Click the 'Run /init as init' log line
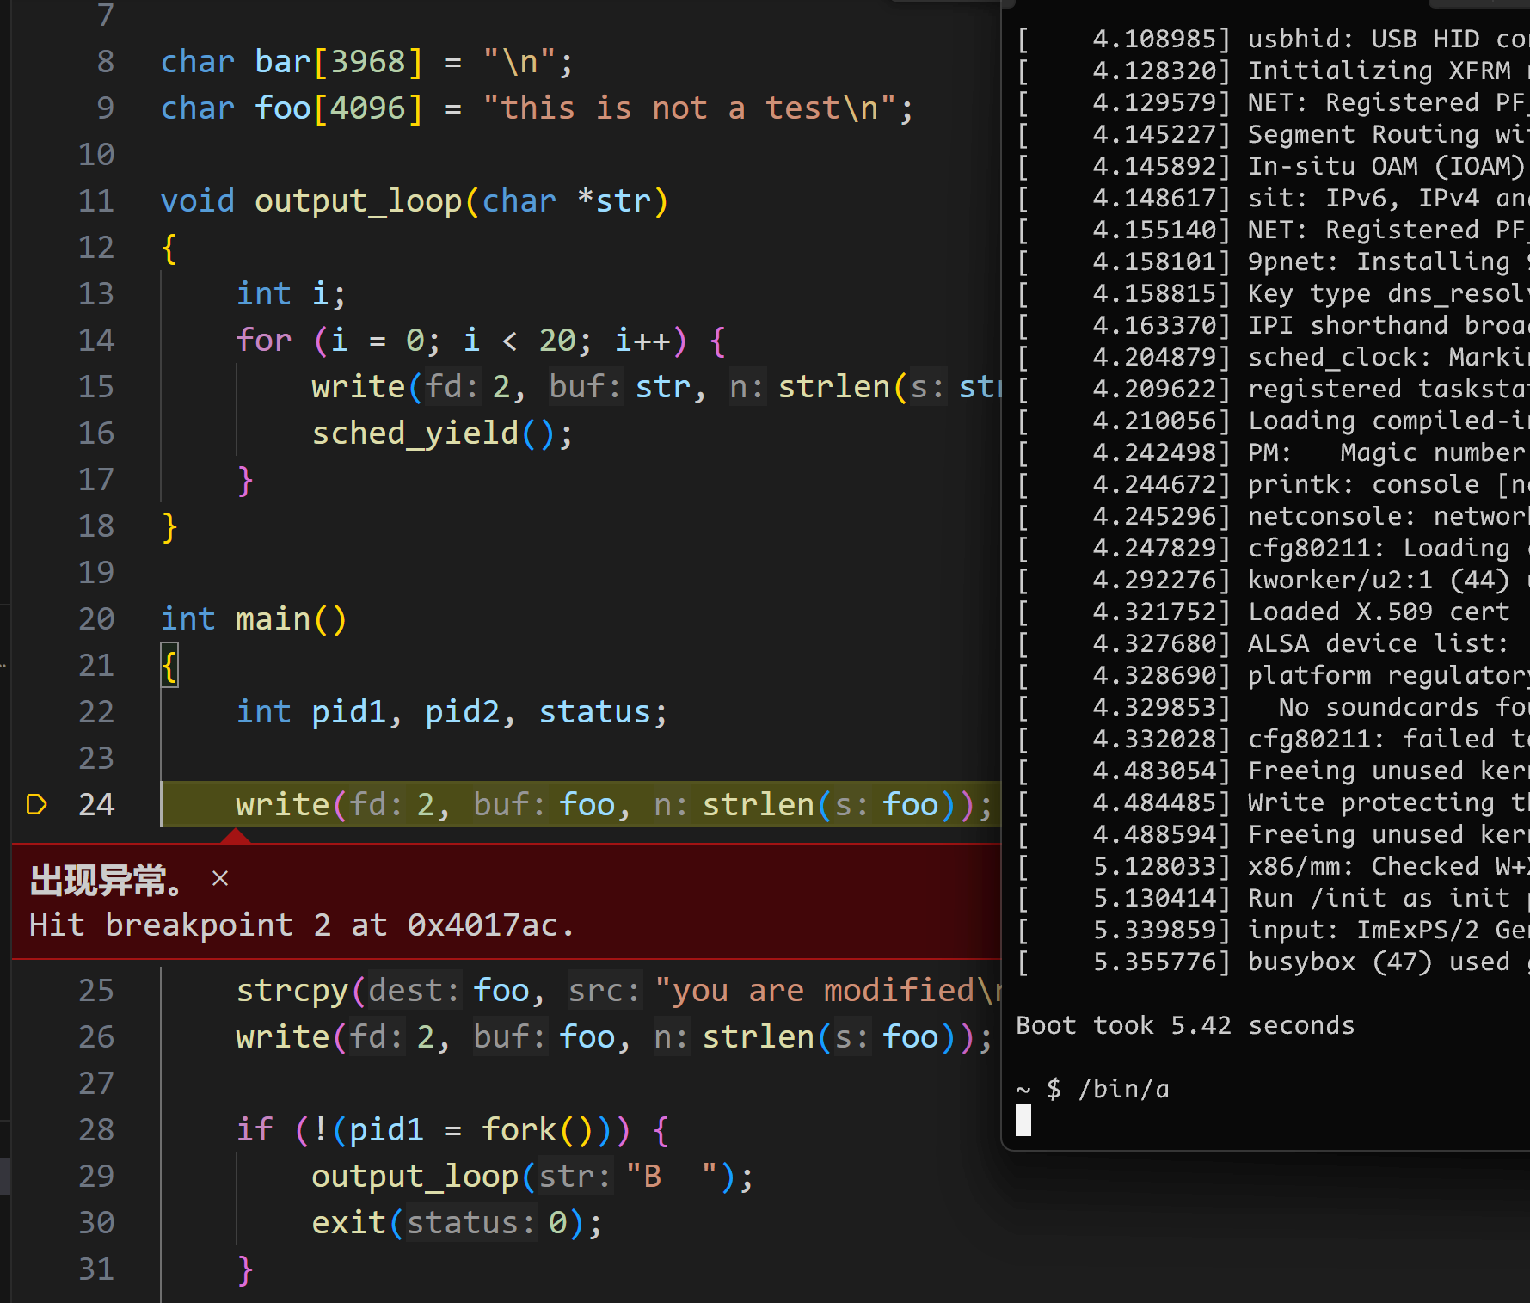Image resolution: width=1530 pixels, height=1303 pixels. pyautogui.click(x=1272, y=898)
